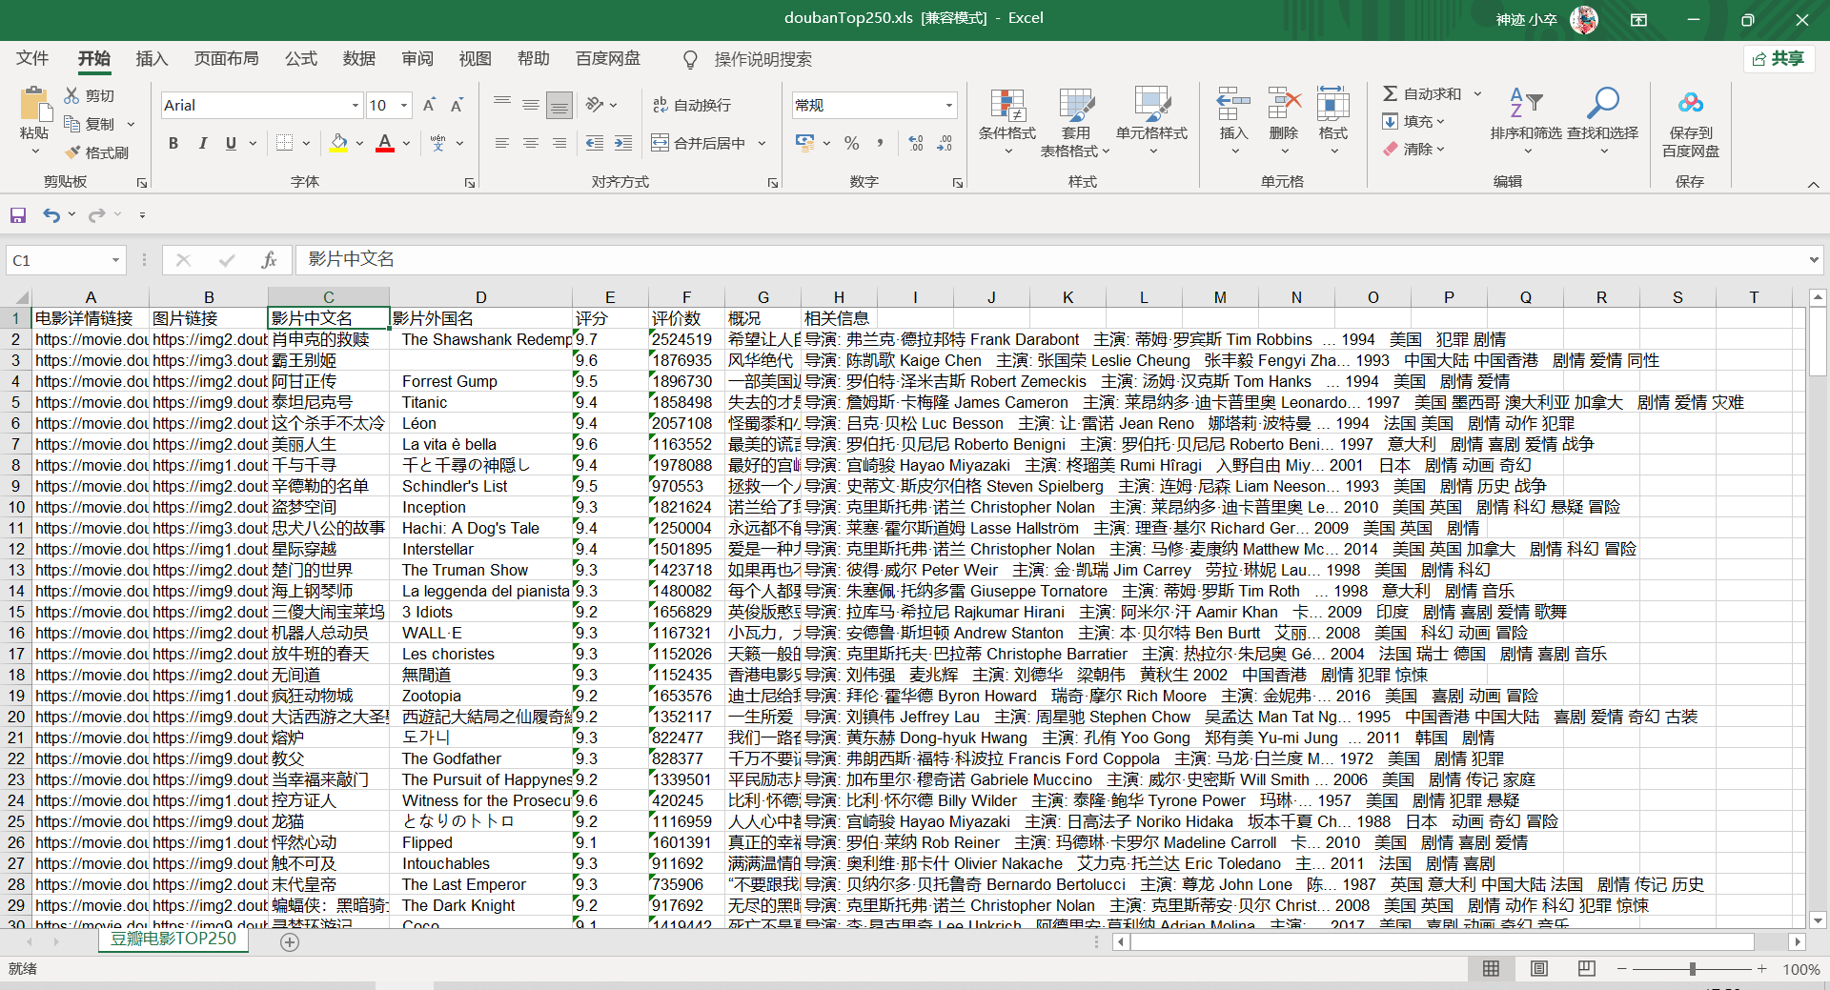This screenshot has width=1830, height=990.
Task: Open the Arial font name dropdown
Action: [355, 105]
